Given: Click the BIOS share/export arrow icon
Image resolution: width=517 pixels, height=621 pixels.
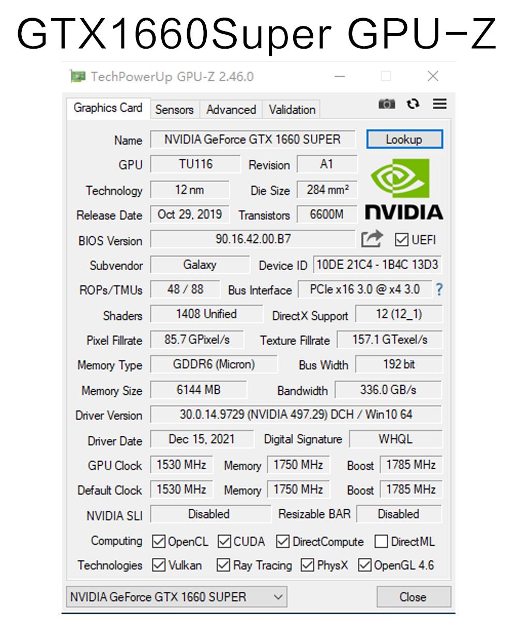Looking at the screenshot, I should click(372, 239).
